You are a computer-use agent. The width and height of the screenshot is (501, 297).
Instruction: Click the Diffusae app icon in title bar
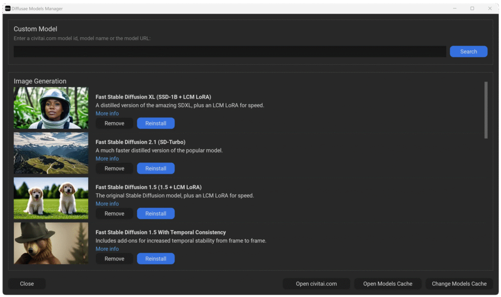[x=8, y=8]
